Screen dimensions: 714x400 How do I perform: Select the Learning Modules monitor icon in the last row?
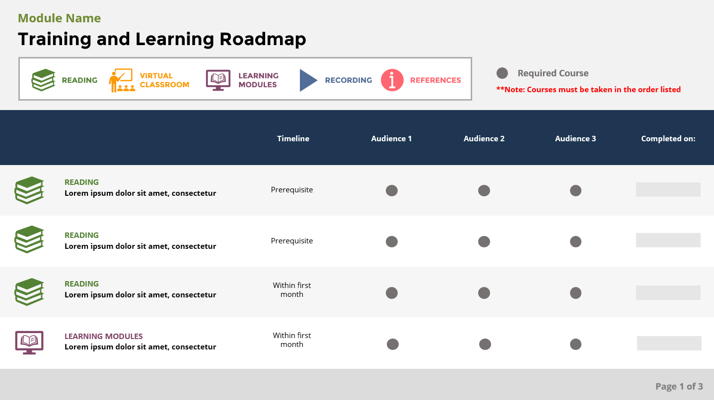(29, 342)
